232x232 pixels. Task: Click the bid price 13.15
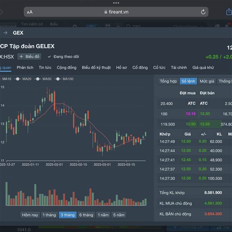coord(191,114)
